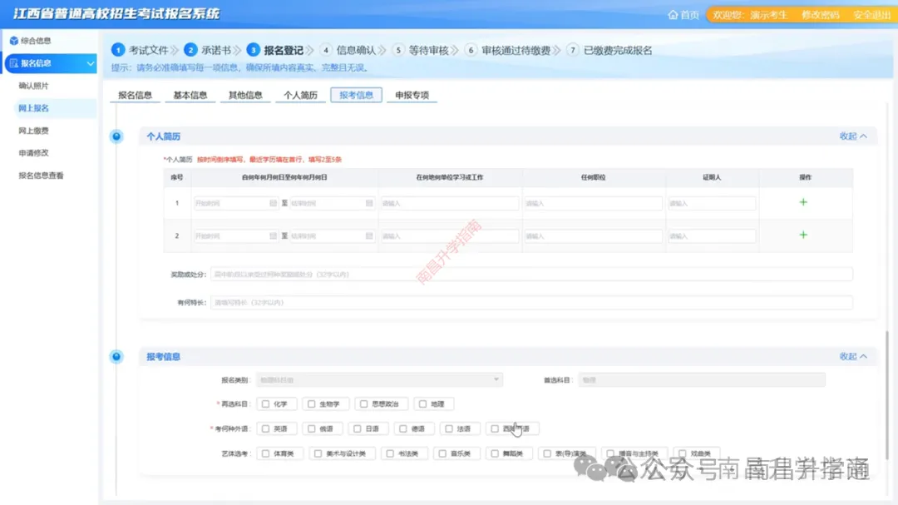This screenshot has width=898, height=505.
Task: Open 网上报名 in the sidebar
Action: (x=33, y=108)
